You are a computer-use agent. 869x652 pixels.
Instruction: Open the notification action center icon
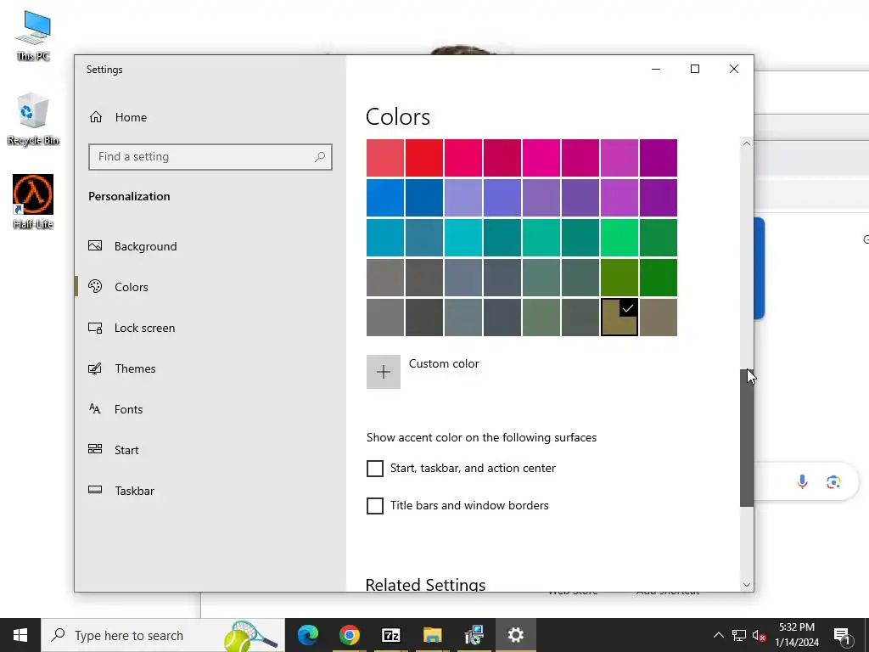(843, 635)
